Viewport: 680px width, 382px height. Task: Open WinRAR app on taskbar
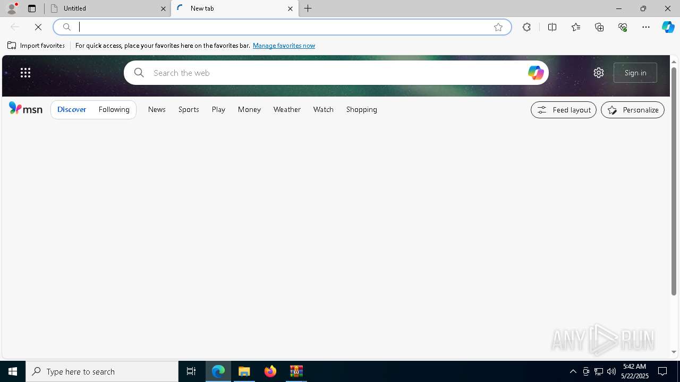pyautogui.click(x=296, y=371)
